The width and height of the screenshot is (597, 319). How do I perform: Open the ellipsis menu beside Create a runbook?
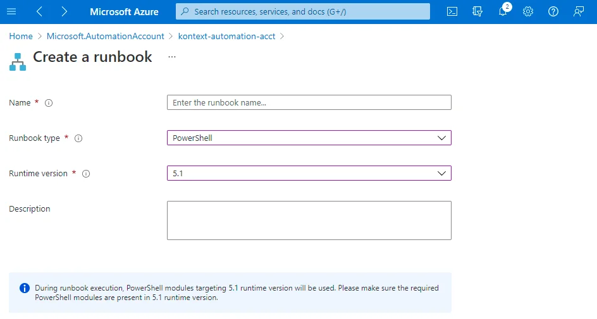[172, 57]
